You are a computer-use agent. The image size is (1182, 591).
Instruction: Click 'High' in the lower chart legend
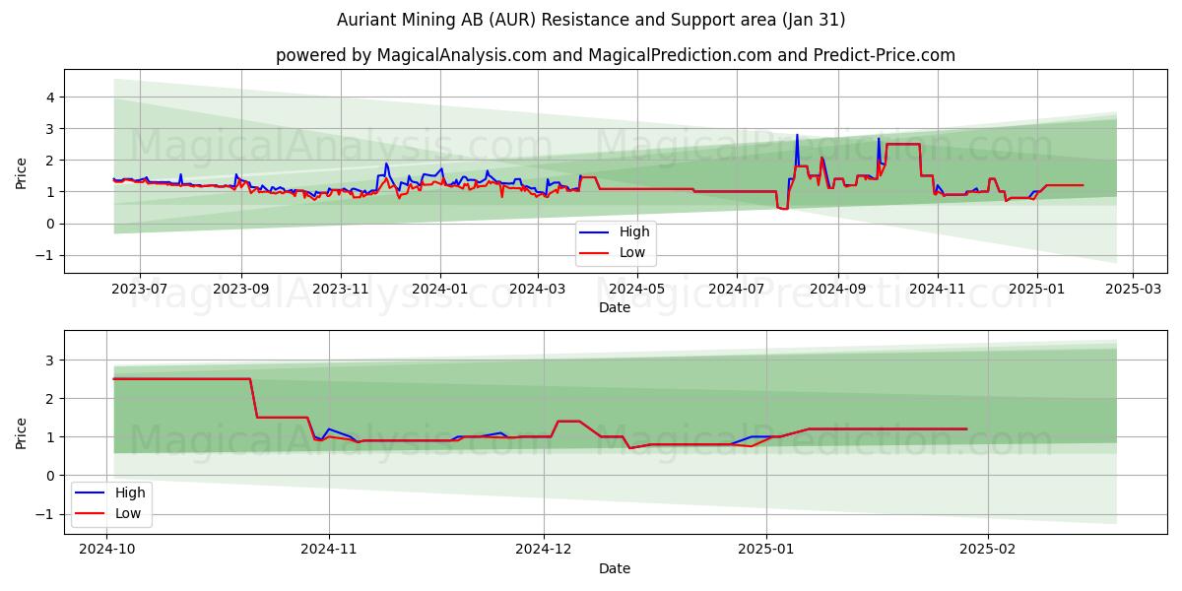130,492
